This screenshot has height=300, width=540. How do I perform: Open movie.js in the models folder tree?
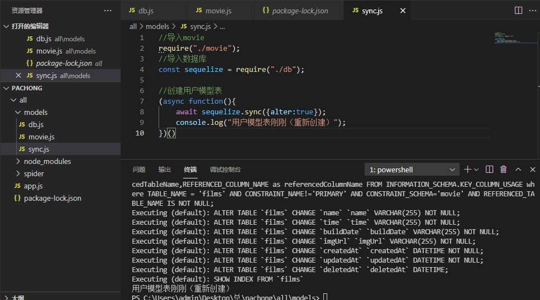point(60,137)
